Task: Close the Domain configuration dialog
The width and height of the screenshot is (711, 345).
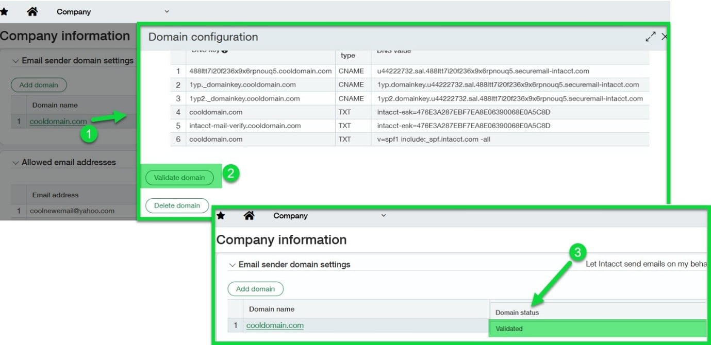Action: click(x=664, y=37)
